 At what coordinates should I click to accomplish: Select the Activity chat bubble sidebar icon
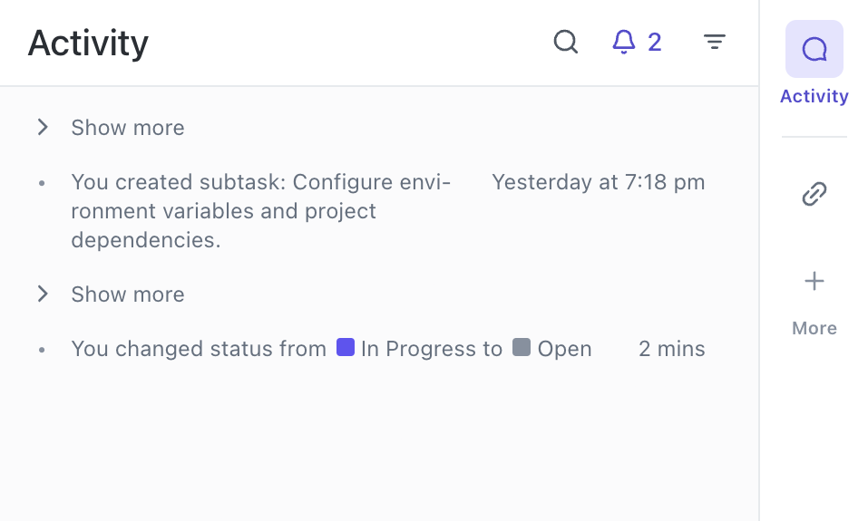[x=814, y=49]
